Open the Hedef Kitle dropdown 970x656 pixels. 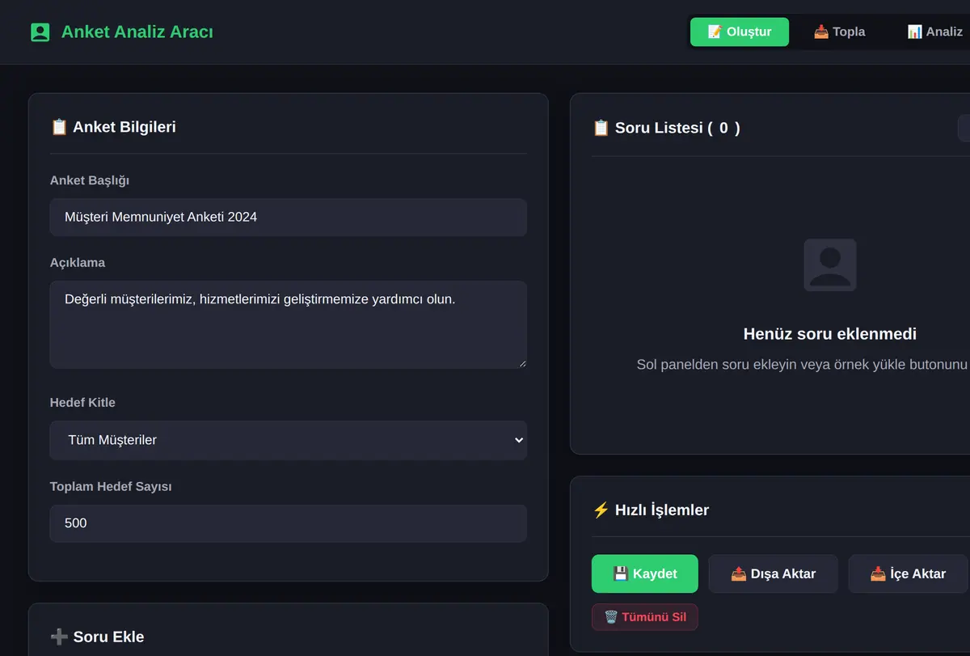(x=288, y=440)
